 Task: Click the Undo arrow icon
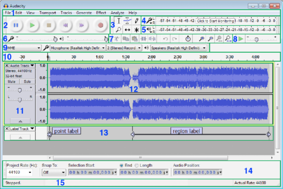166,39
